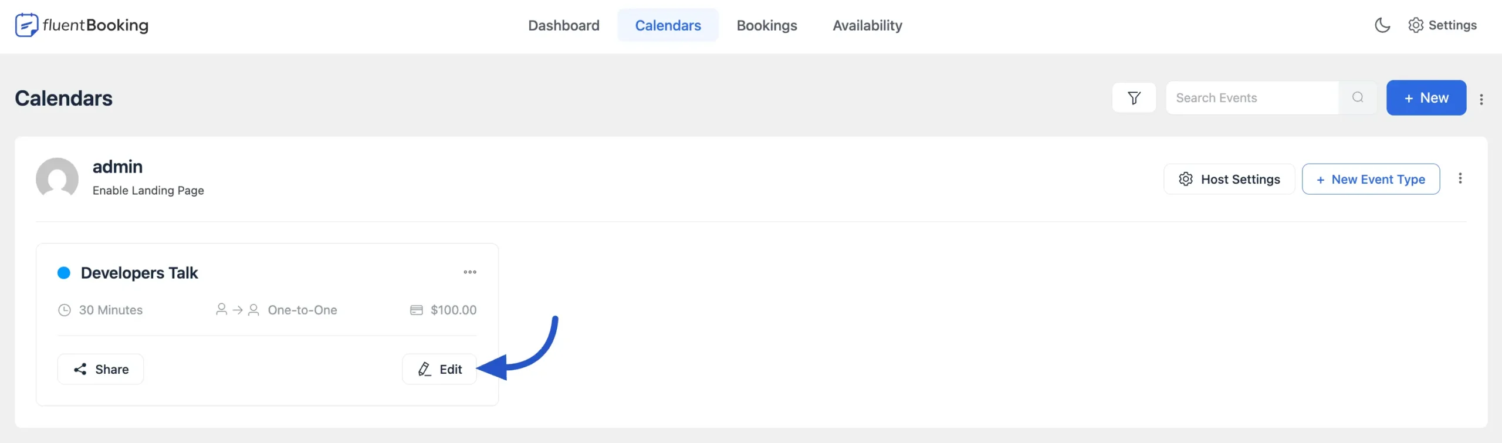Focus the Search Events field
The width and height of the screenshot is (1502, 443).
point(1251,98)
